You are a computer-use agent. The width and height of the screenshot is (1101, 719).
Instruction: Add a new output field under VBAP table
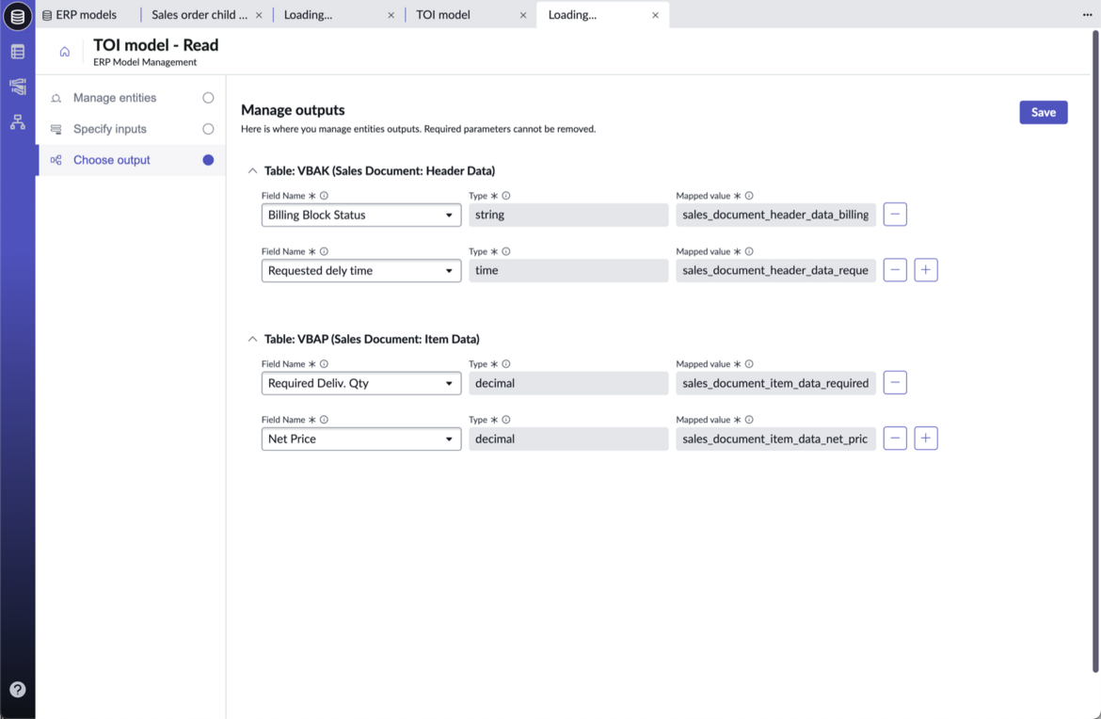pos(925,439)
